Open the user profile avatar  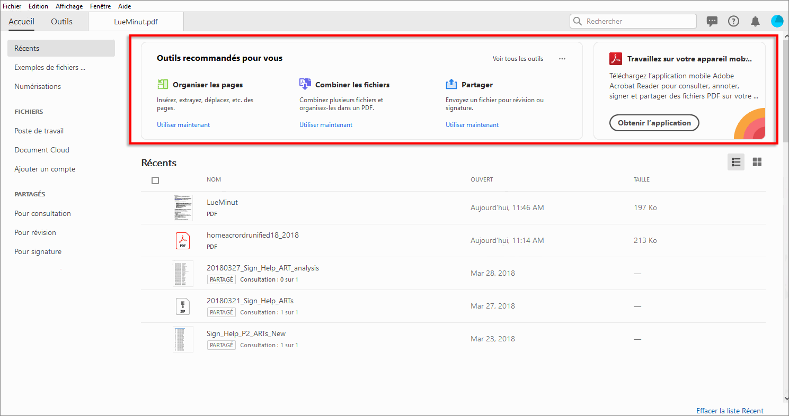coord(777,21)
